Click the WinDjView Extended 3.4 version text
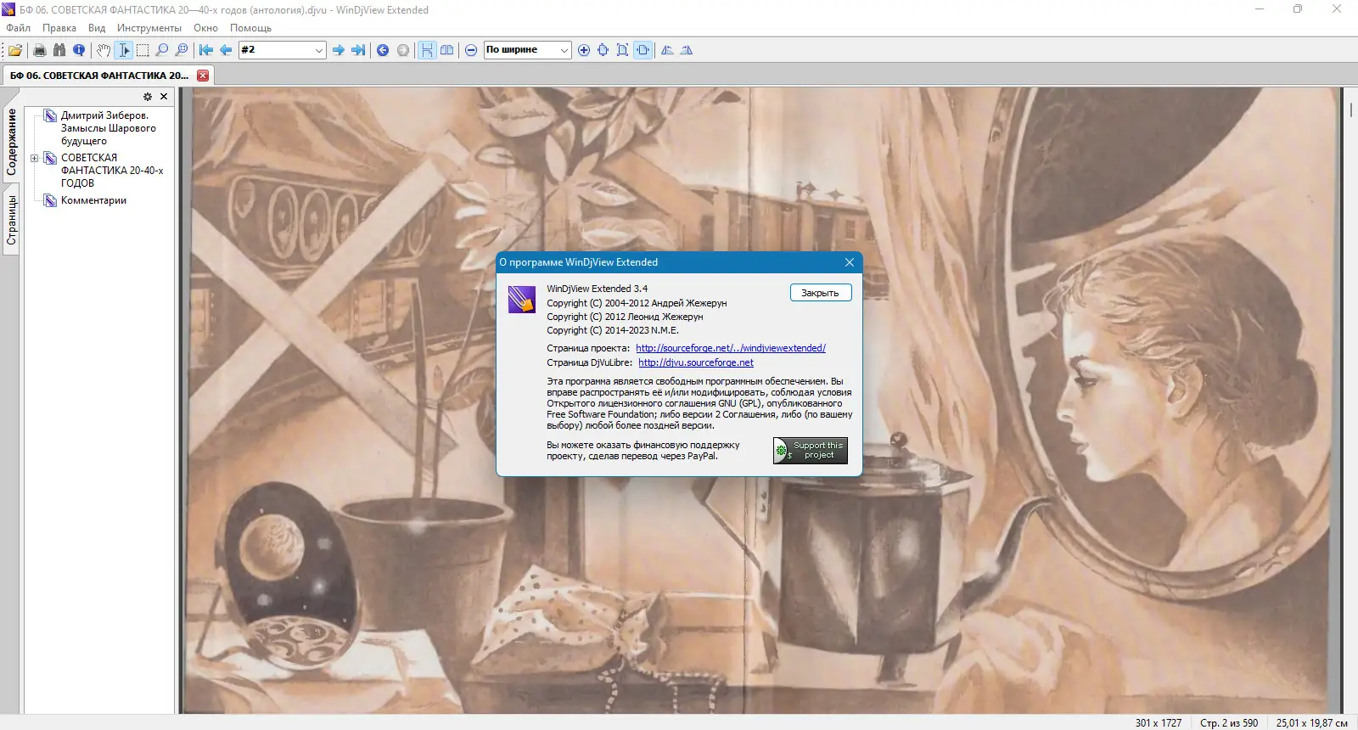This screenshot has height=730, width=1358. (x=598, y=289)
